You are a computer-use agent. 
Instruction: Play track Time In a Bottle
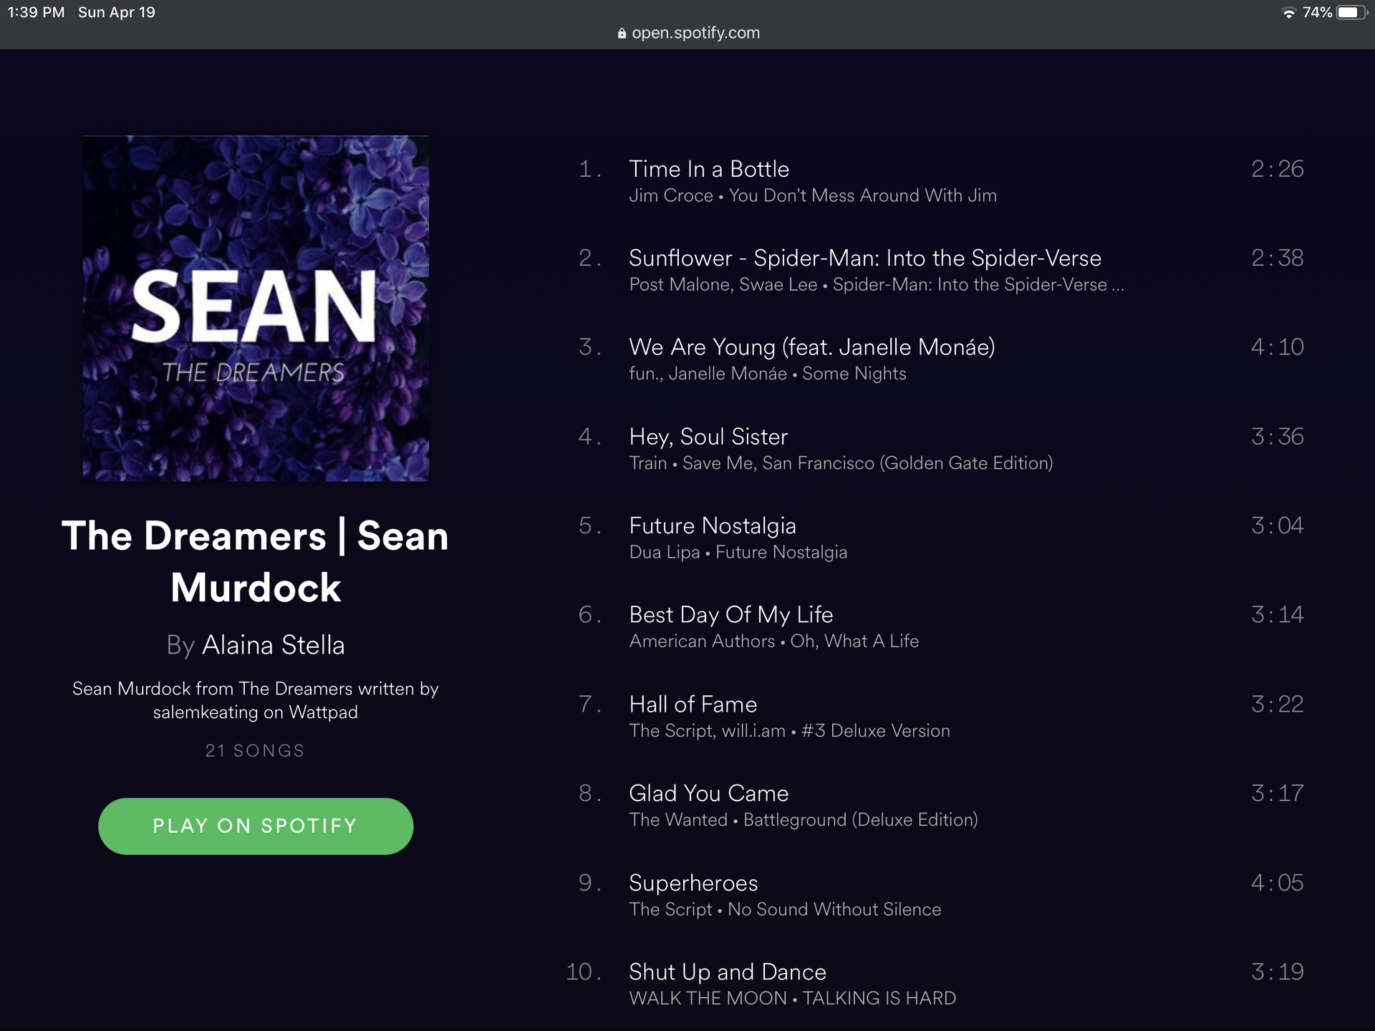[708, 169]
